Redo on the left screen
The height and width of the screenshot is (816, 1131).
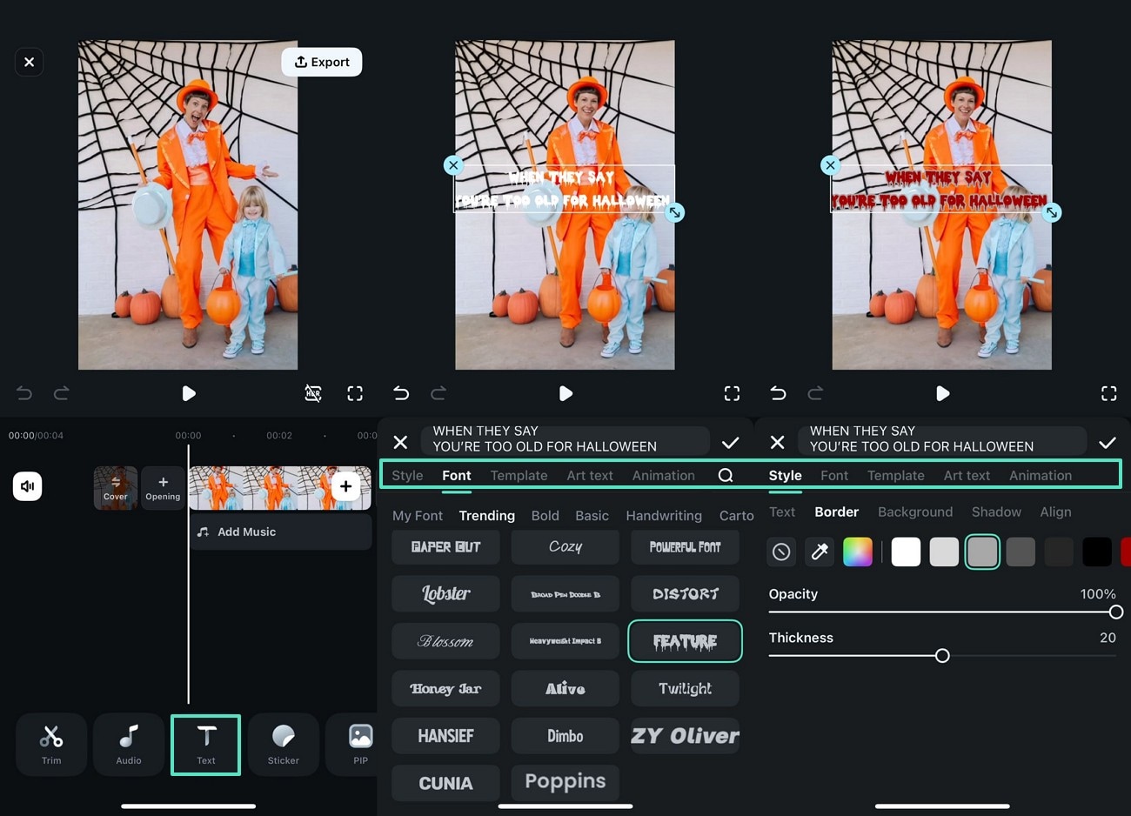click(x=61, y=393)
